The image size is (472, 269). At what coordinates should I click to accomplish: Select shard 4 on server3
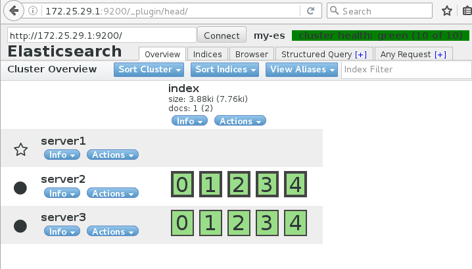tap(295, 223)
